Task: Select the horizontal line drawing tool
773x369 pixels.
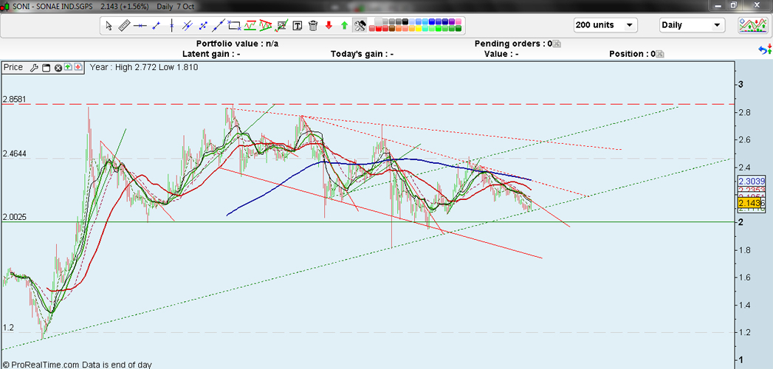Action: [x=140, y=25]
